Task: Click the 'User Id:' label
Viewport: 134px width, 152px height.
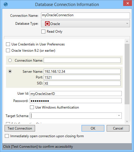Action: click(x=23, y=93)
